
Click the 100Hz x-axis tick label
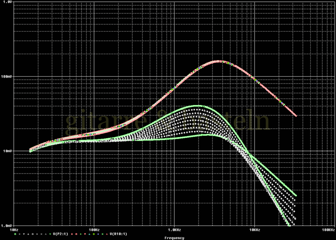tap(93, 230)
